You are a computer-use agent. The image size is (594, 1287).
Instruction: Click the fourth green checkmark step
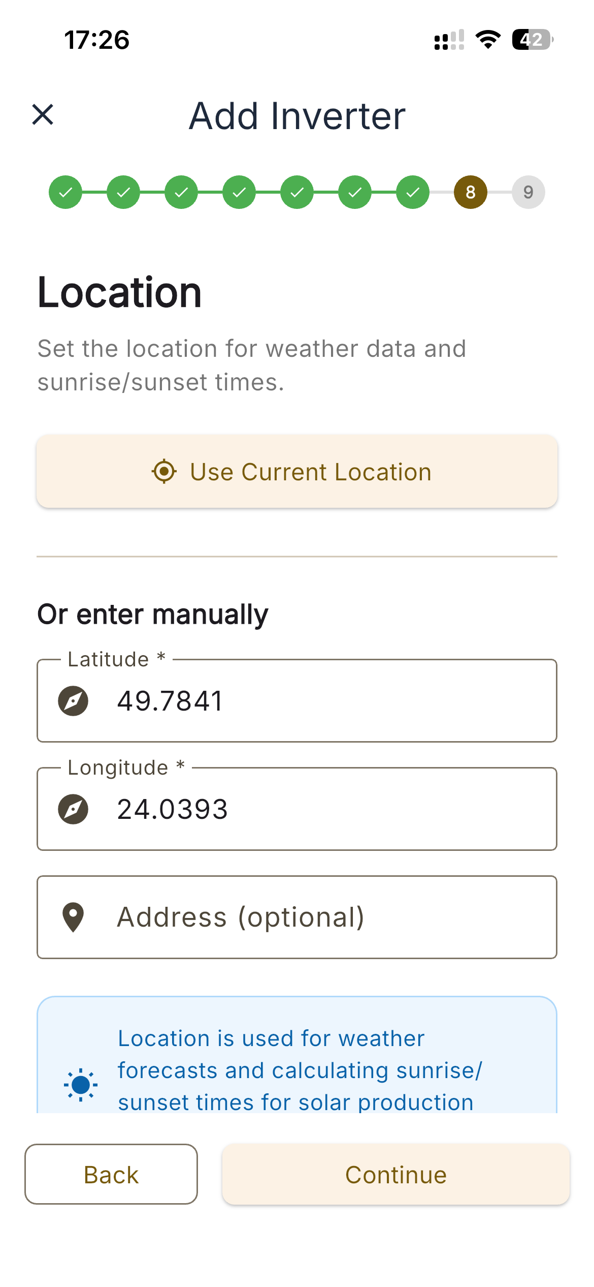(239, 192)
